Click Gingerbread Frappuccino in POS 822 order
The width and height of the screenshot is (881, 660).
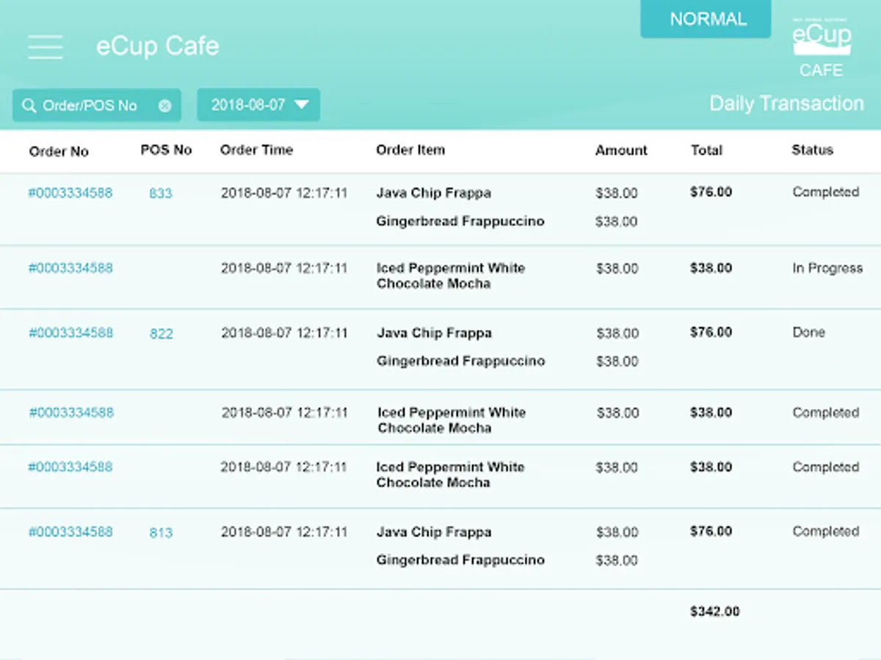pyautogui.click(x=461, y=361)
